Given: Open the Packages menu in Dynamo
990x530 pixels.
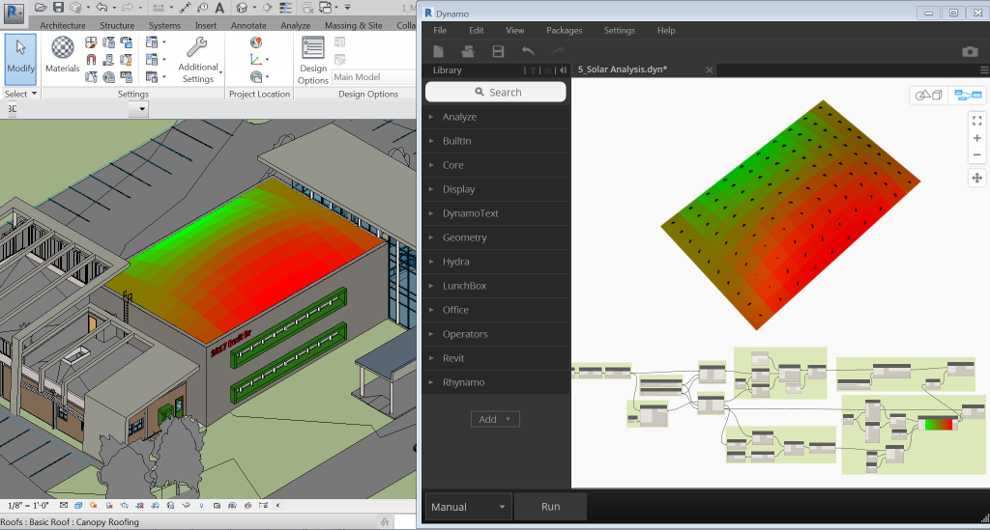Looking at the screenshot, I should click(x=564, y=31).
